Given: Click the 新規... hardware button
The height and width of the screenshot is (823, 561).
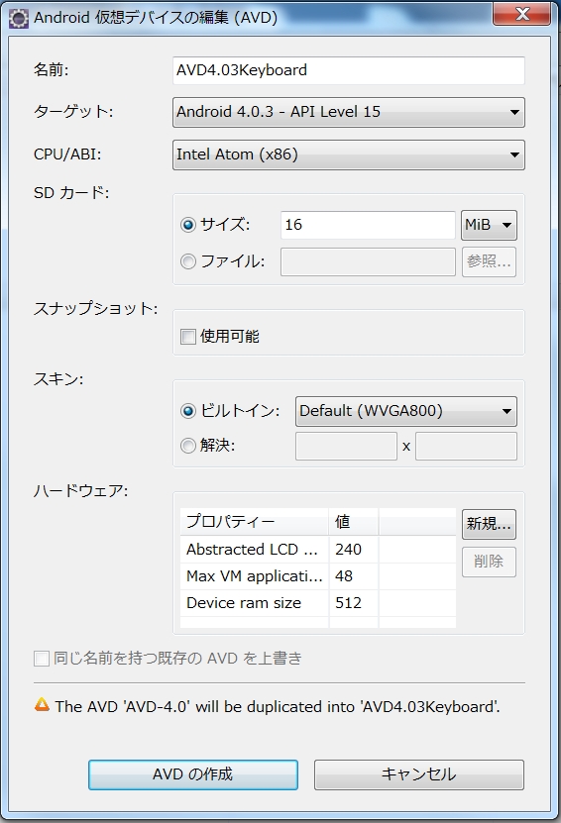Looking at the screenshot, I should [489, 524].
